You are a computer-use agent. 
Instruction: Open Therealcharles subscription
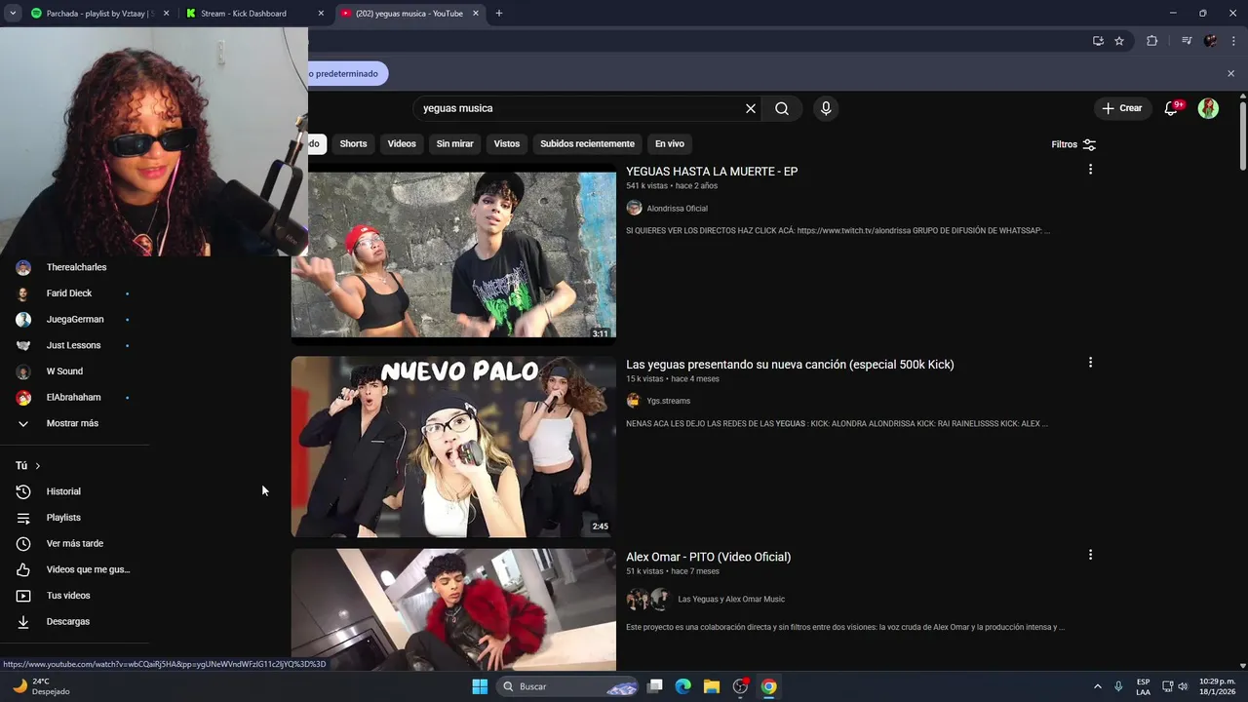74,267
